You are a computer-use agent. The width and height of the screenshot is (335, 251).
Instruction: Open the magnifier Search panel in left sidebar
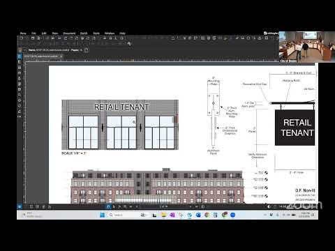coord(20,95)
